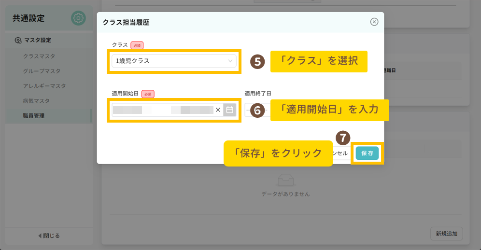This screenshot has height=250, width=481.
Task: Select グループマスタ menu item
Action: (x=42, y=71)
